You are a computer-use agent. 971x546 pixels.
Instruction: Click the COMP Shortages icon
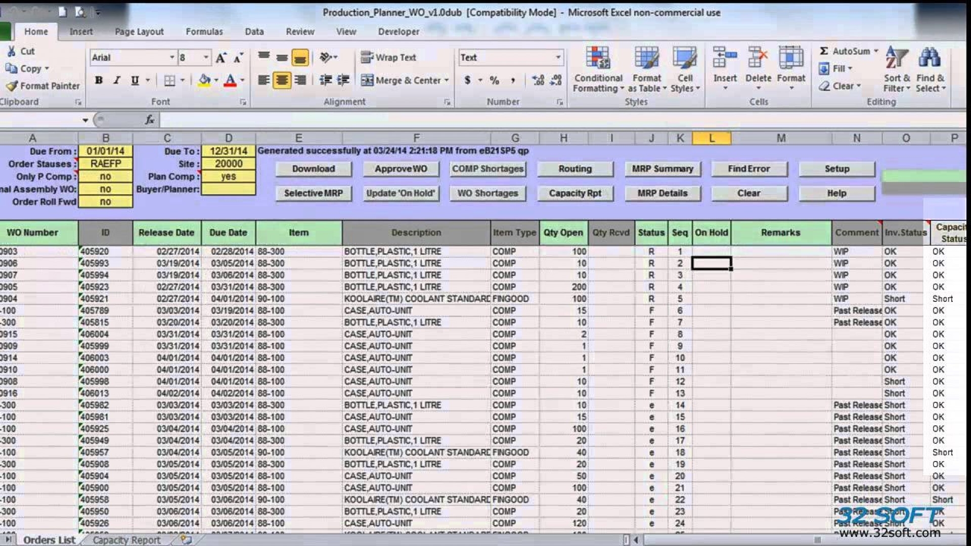click(488, 169)
